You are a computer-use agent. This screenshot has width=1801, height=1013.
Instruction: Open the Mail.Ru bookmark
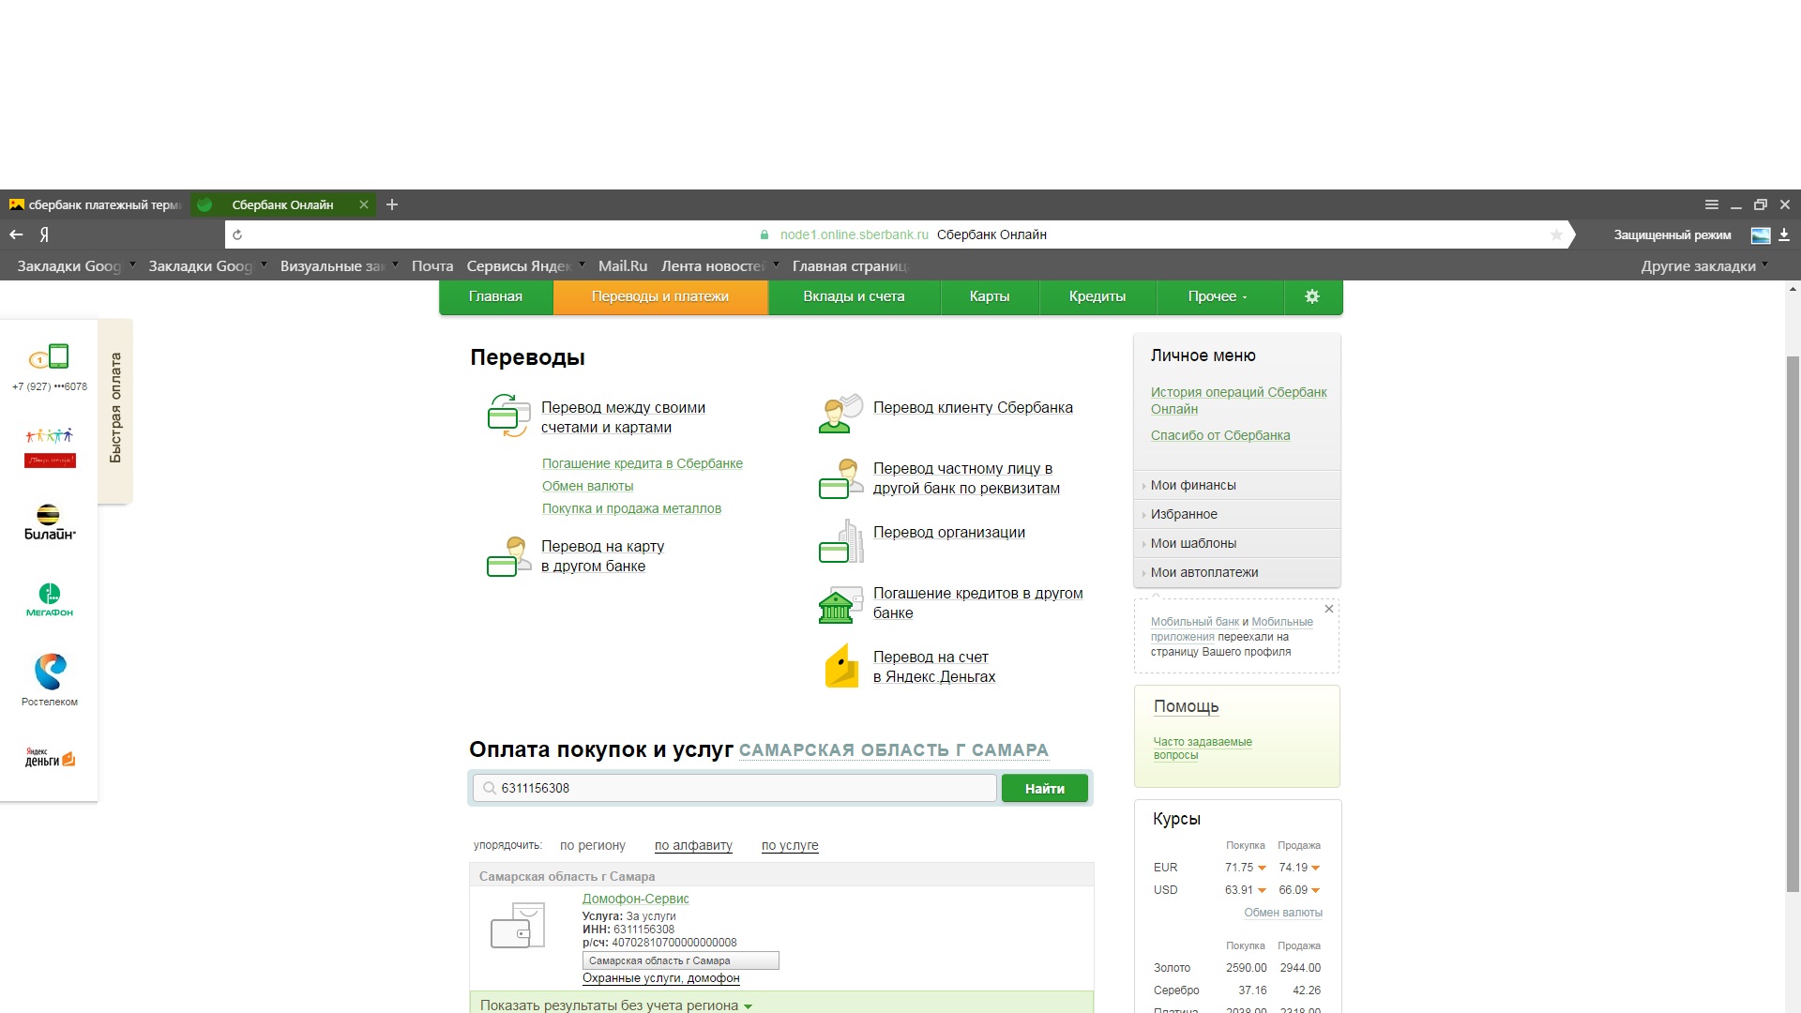click(623, 266)
